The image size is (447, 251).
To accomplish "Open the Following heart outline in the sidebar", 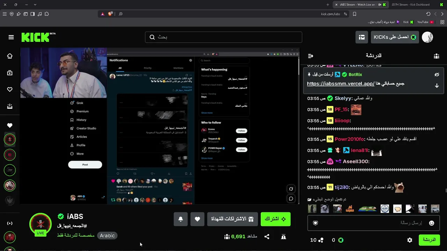I will click(10, 90).
